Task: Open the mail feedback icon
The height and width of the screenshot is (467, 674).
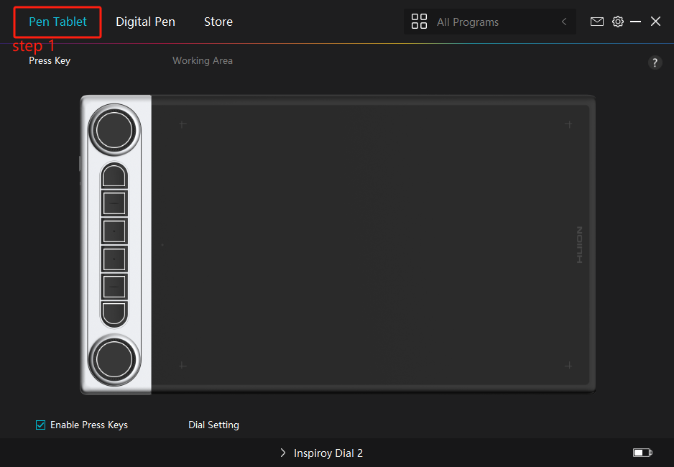Action: (x=596, y=22)
